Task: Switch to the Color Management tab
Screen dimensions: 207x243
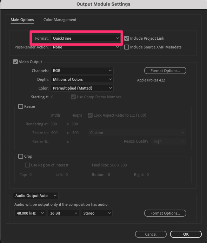Action: pyautogui.click(x=60, y=20)
